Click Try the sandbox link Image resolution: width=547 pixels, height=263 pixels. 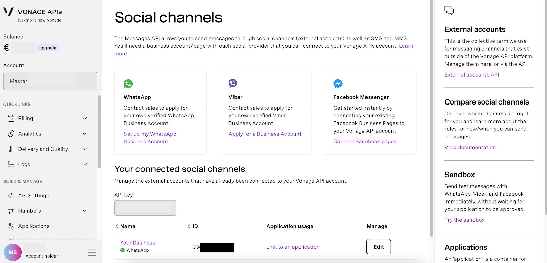tap(465, 220)
